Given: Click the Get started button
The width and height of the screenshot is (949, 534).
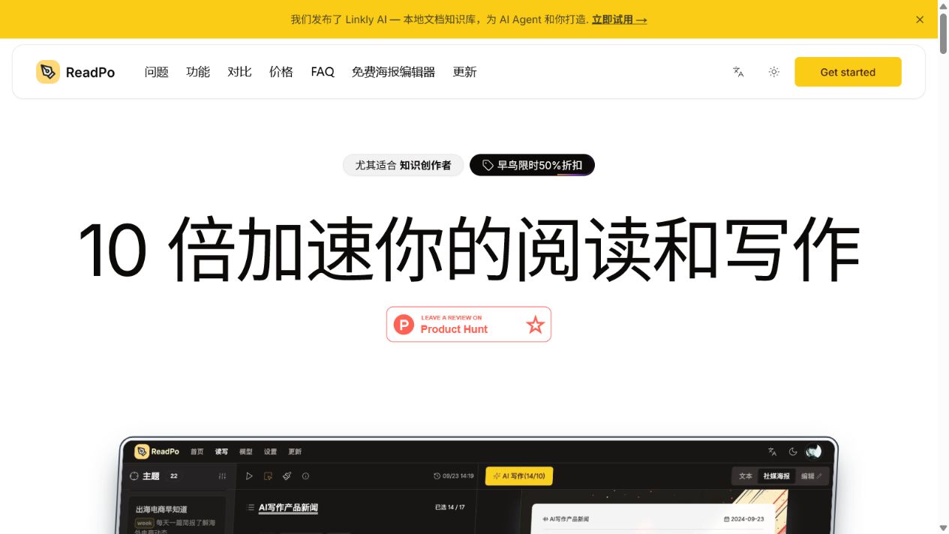Looking at the screenshot, I should [848, 72].
